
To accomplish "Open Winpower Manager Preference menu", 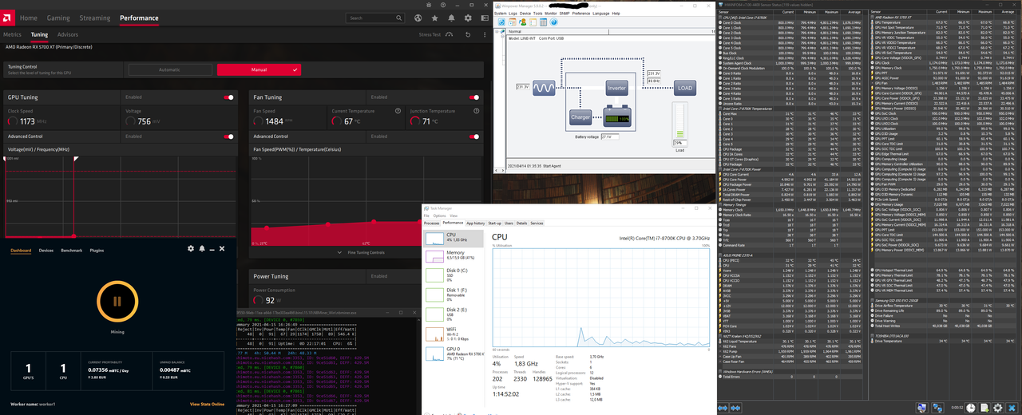I will point(580,13).
